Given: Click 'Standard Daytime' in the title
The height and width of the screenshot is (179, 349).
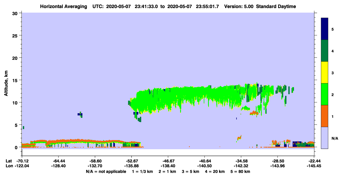Looking at the screenshot, I should click(276, 6).
